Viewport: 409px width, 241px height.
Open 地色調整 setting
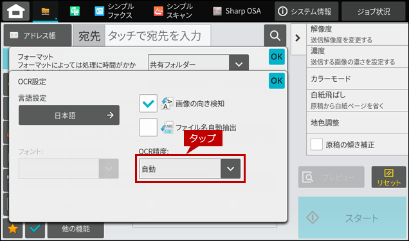358,122
